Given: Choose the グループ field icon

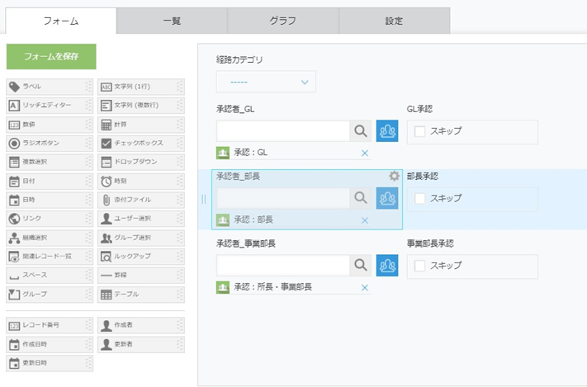Looking at the screenshot, I should coord(14,295).
